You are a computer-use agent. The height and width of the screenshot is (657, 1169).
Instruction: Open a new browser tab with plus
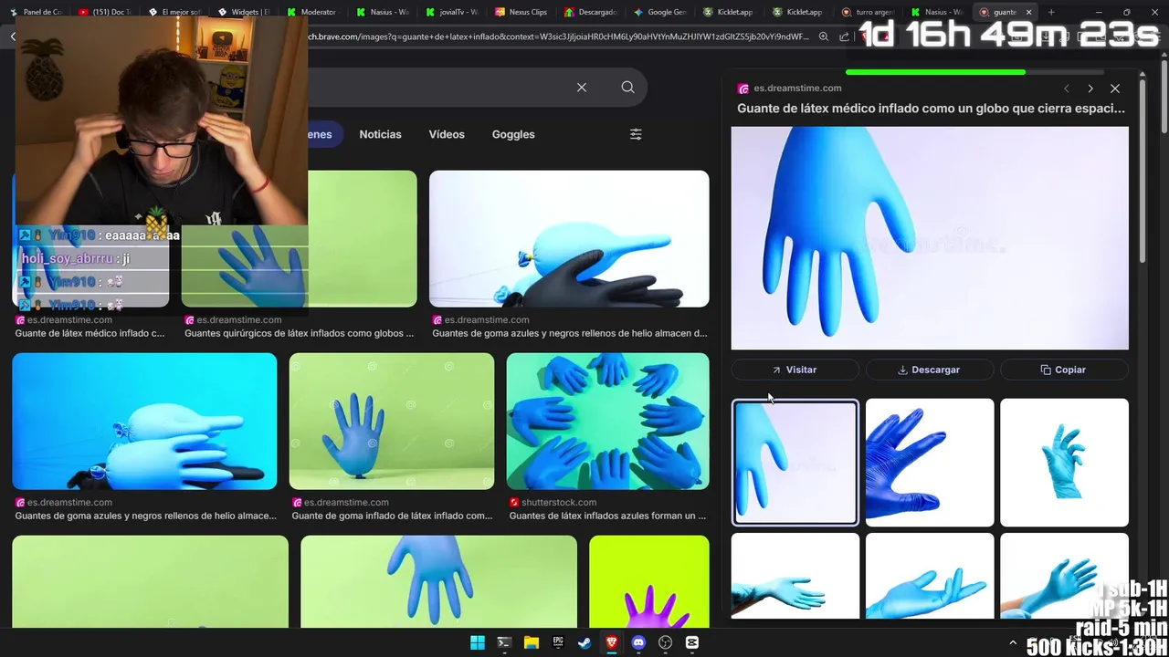pos(1051,12)
